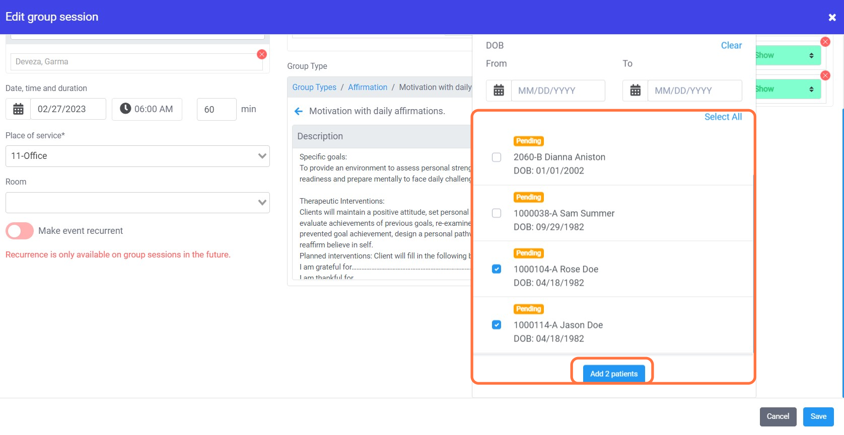Click the time field showing 06:00 AM
The width and height of the screenshot is (844, 435).
point(147,109)
